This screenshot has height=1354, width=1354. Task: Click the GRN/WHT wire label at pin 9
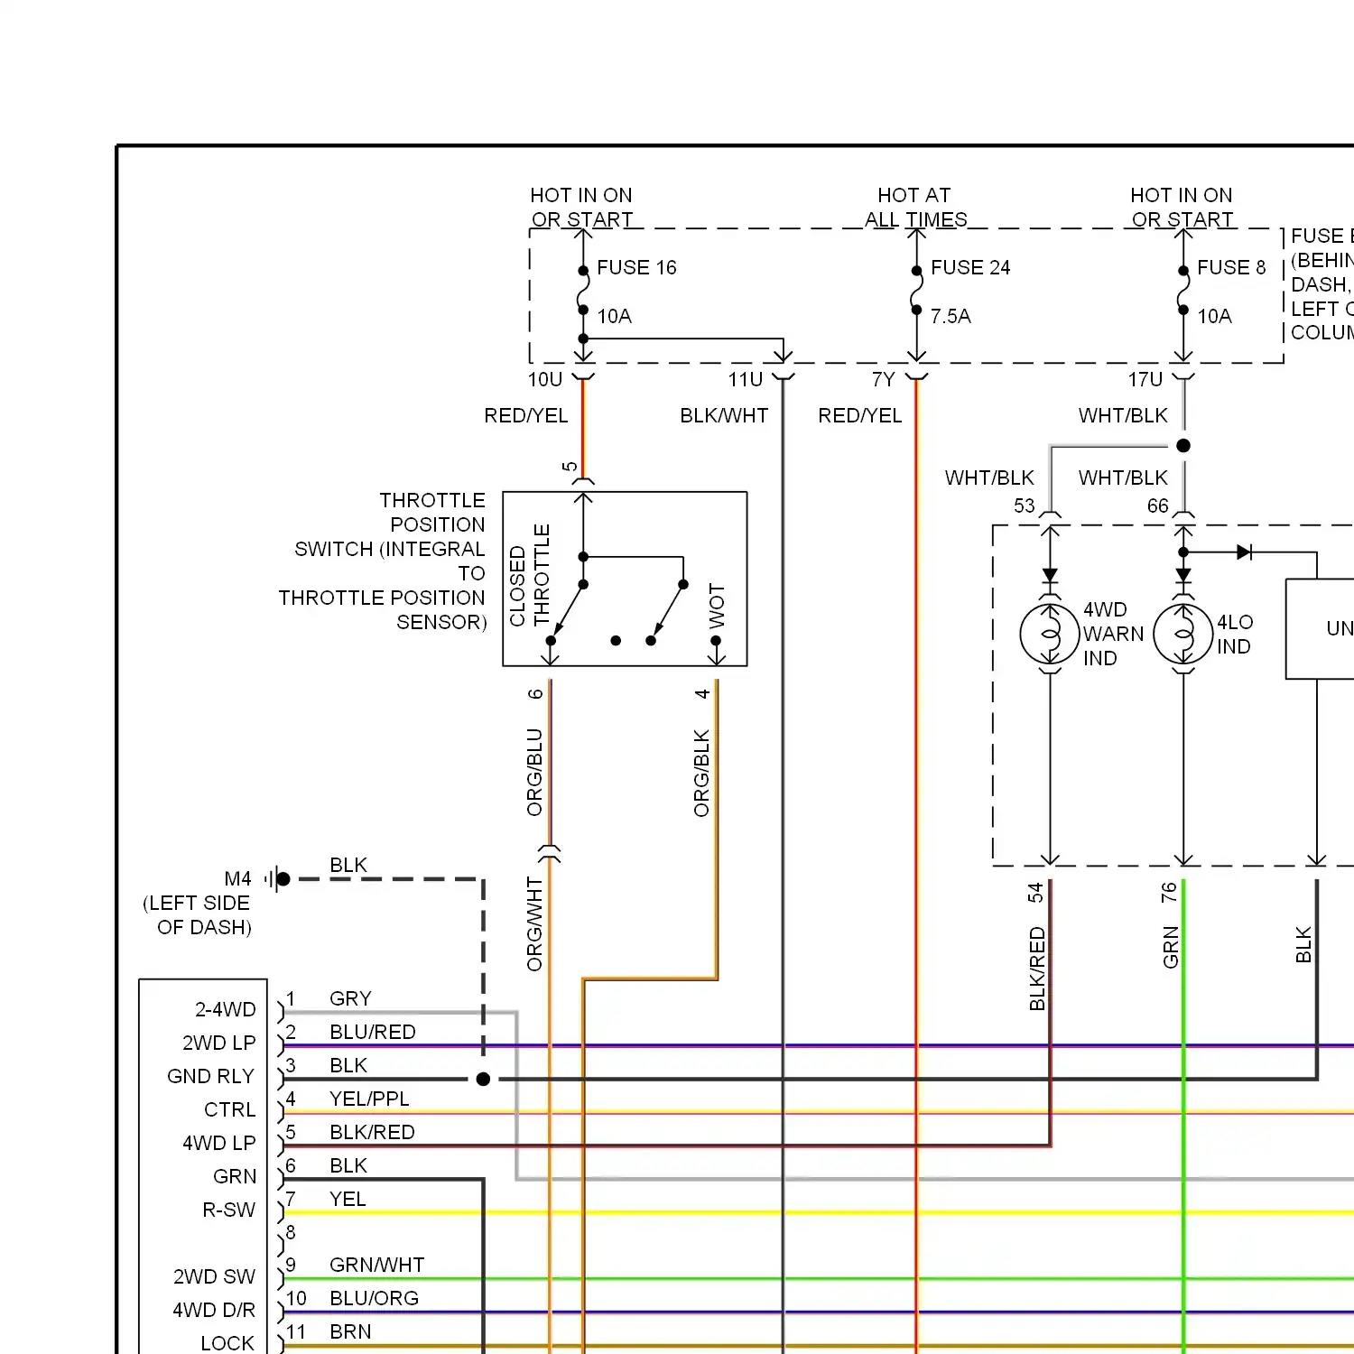pos(376,1265)
